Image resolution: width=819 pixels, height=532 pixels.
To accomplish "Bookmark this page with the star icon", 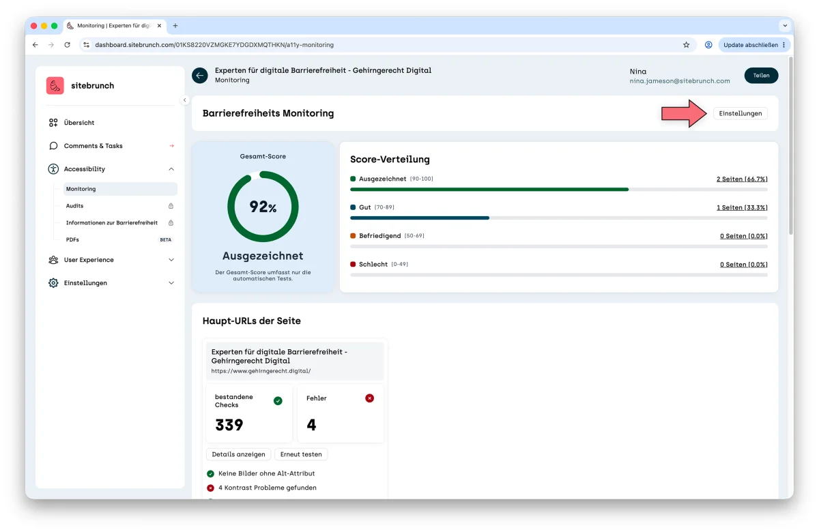I will coord(687,45).
